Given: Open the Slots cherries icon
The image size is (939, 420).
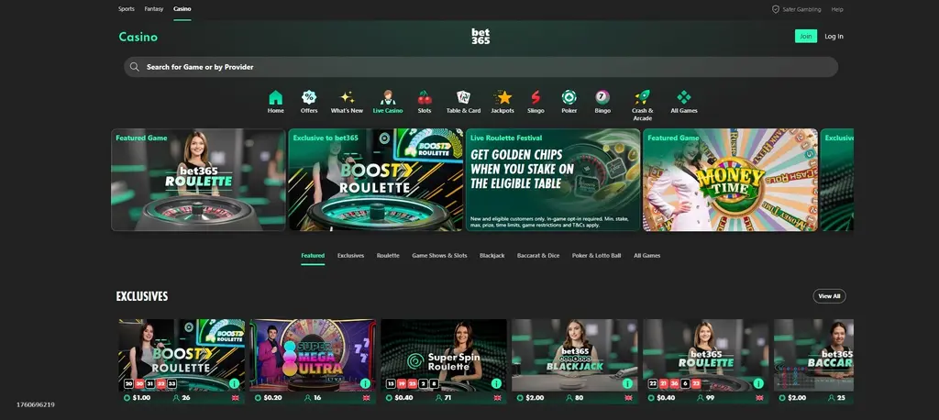Looking at the screenshot, I should point(425,97).
